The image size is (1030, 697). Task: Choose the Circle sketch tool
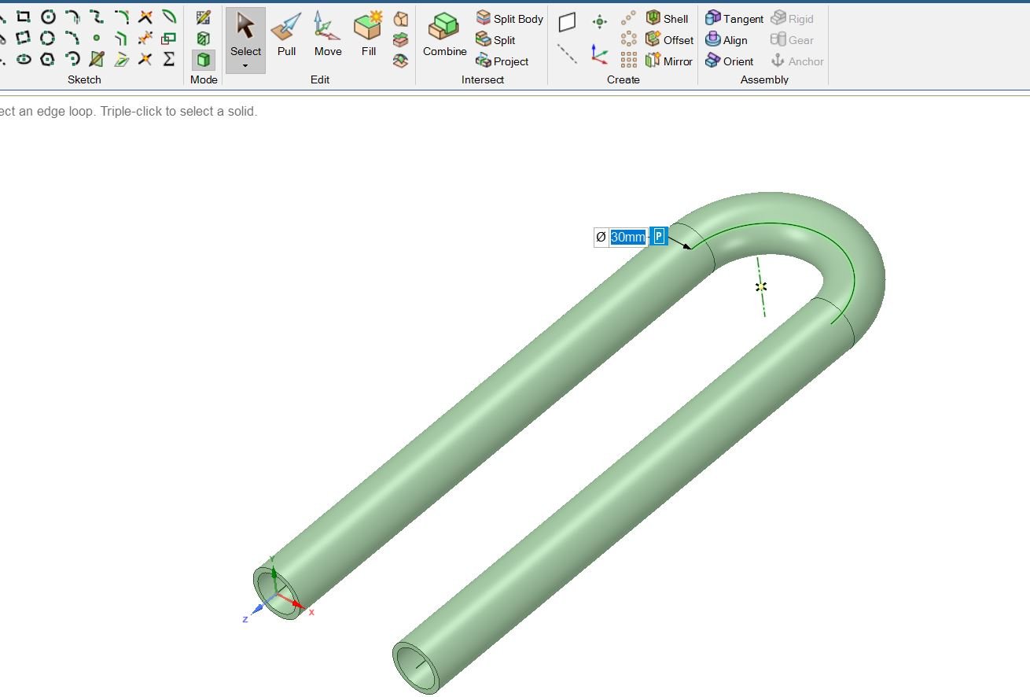pyautogui.click(x=47, y=16)
